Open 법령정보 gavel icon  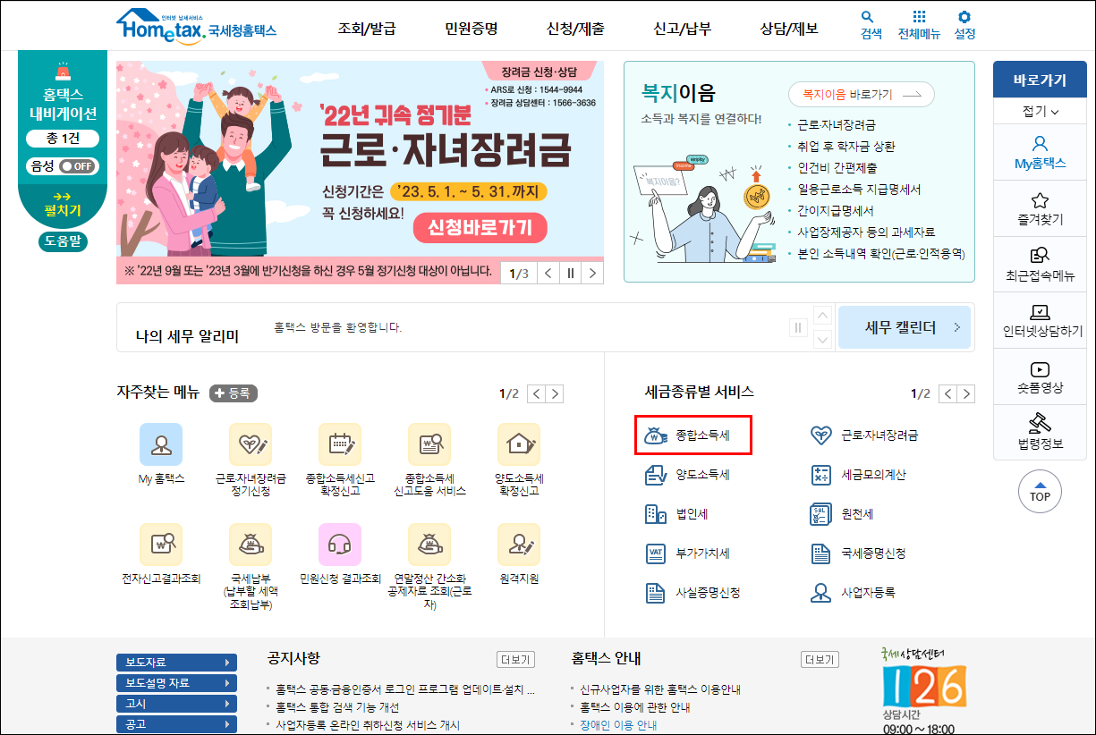[1040, 432]
